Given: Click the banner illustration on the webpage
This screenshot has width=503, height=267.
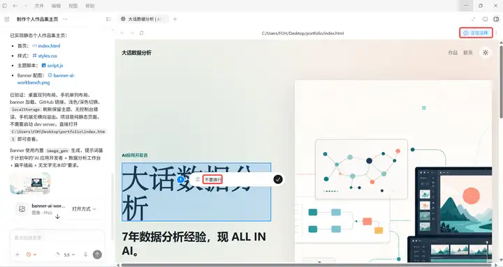Looking at the screenshot, I should point(393,171).
